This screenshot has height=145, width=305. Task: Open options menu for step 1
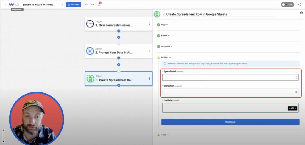(x=150, y=24)
